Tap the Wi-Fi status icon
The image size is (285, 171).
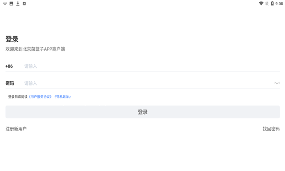coord(261,3)
